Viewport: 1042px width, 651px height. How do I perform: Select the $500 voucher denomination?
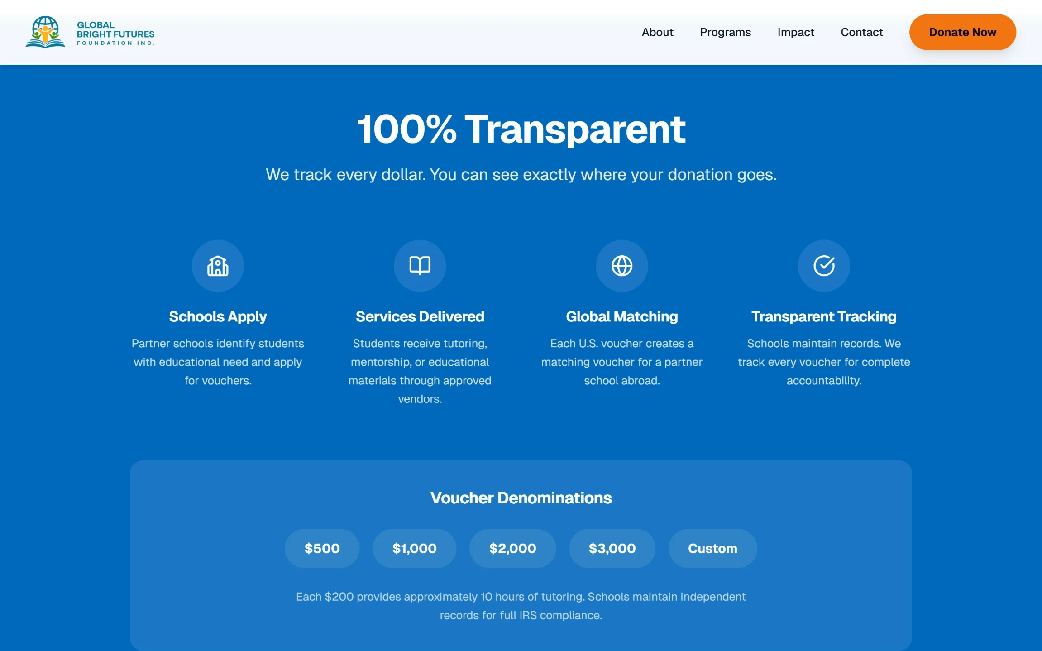point(322,548)
